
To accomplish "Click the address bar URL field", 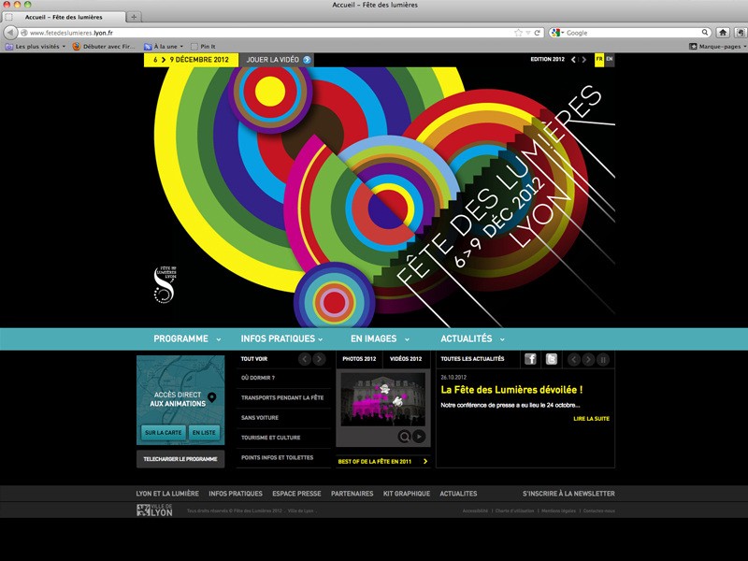I will [x=271, y=33].
